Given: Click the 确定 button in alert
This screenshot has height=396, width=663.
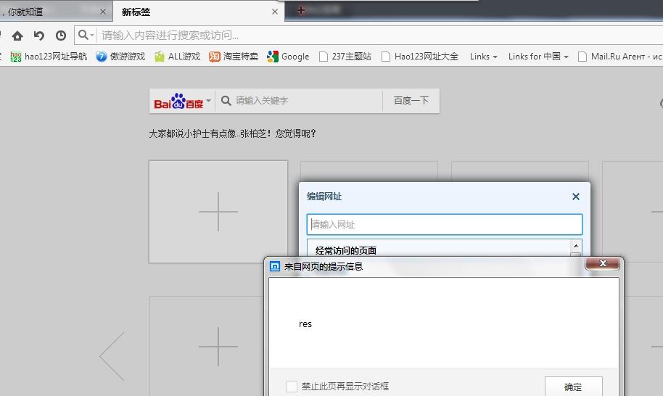Looking at the screenshot, I should [x=573, y=387].
